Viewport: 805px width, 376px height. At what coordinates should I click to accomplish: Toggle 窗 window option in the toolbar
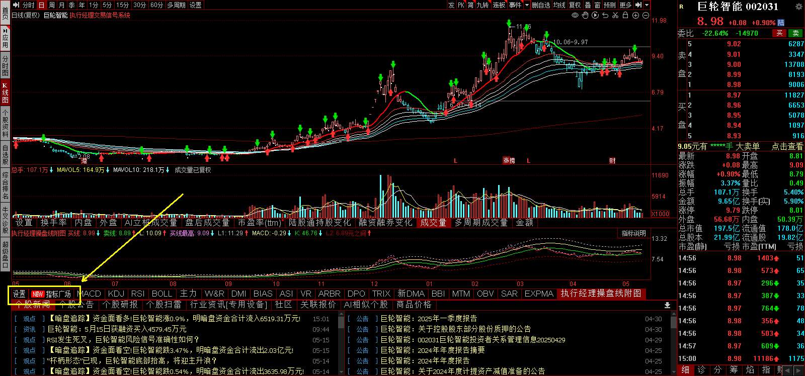[x=597, y=5]
